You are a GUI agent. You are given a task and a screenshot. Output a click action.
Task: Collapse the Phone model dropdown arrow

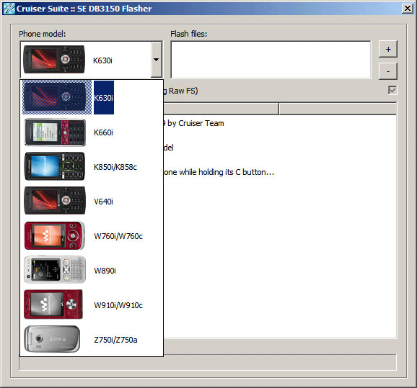157,60
